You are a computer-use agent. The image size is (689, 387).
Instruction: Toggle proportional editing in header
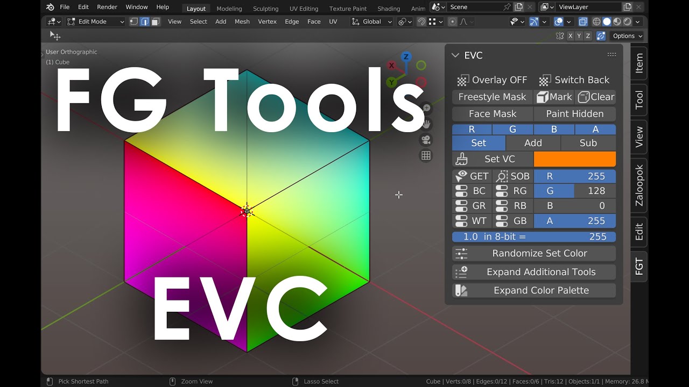452,21
